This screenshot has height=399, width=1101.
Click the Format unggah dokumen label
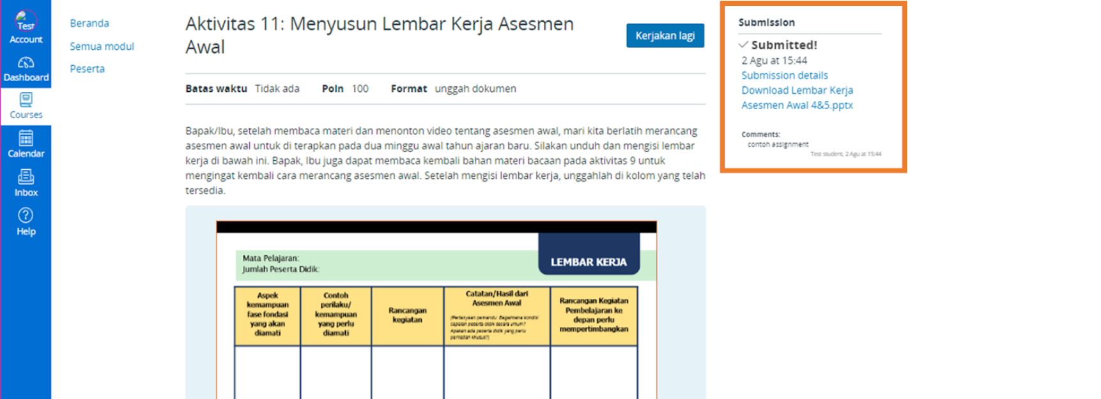click(x=453, y=89)
